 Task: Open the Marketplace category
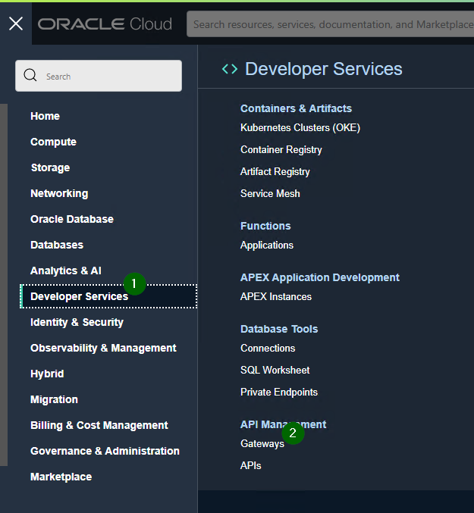click(x=61, y=477)
